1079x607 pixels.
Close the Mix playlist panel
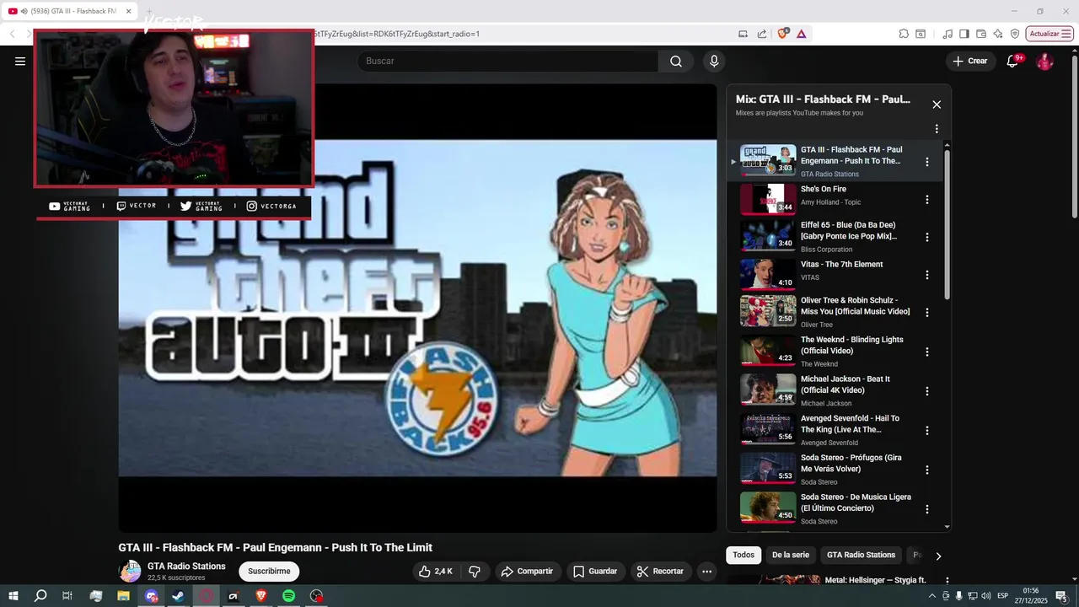tap(937, 105)
